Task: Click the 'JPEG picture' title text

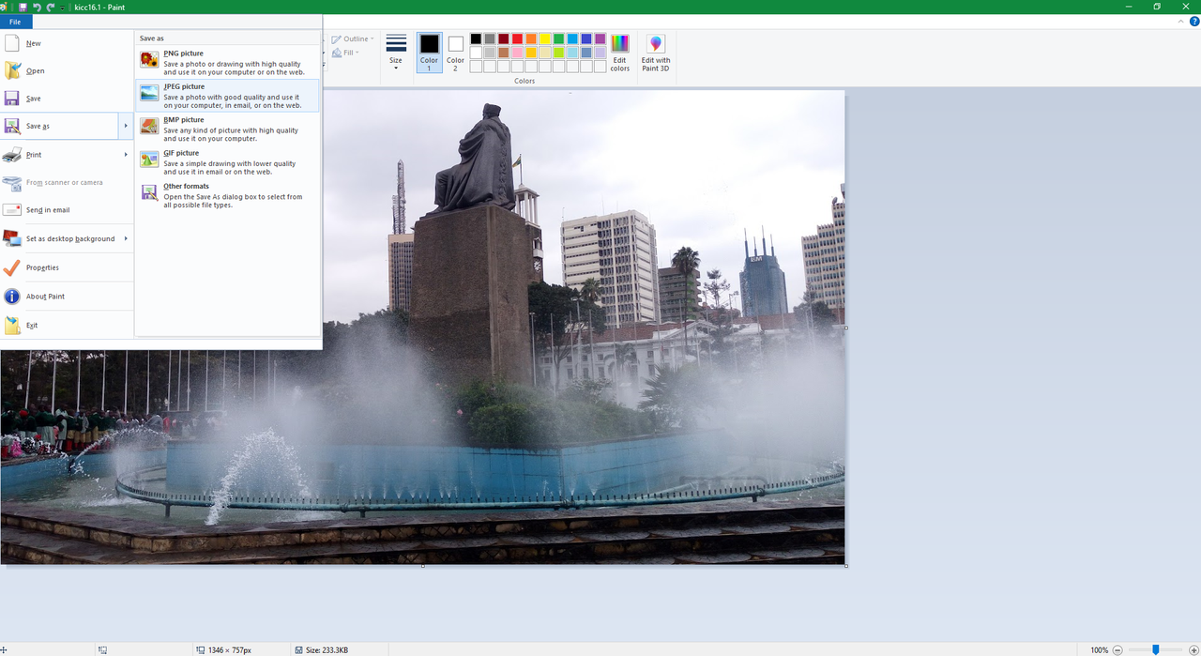Action: (x=184, y=86)
